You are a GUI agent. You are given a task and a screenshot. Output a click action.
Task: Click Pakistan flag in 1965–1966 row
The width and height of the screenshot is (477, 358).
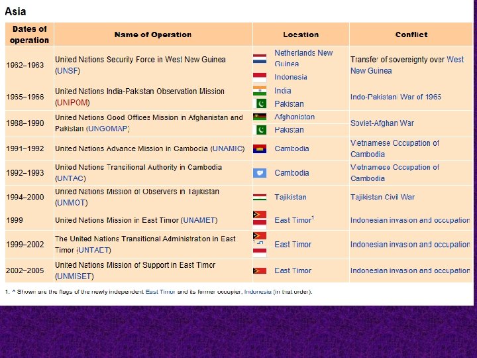260,104
